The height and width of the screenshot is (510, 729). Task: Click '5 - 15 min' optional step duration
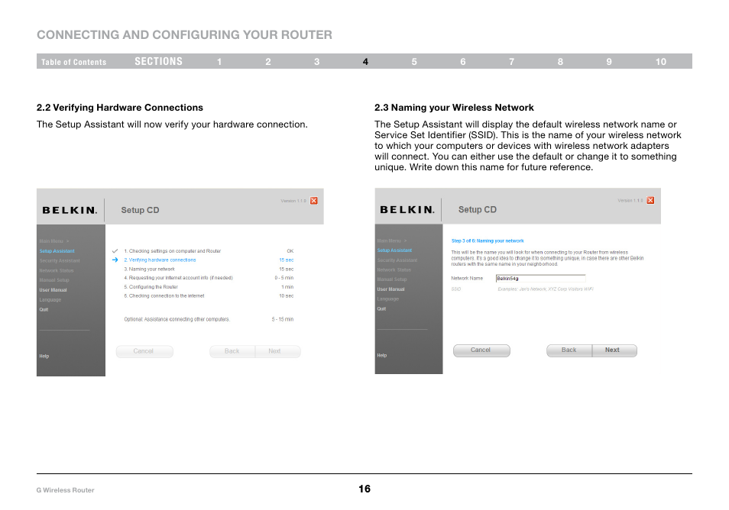283,319
